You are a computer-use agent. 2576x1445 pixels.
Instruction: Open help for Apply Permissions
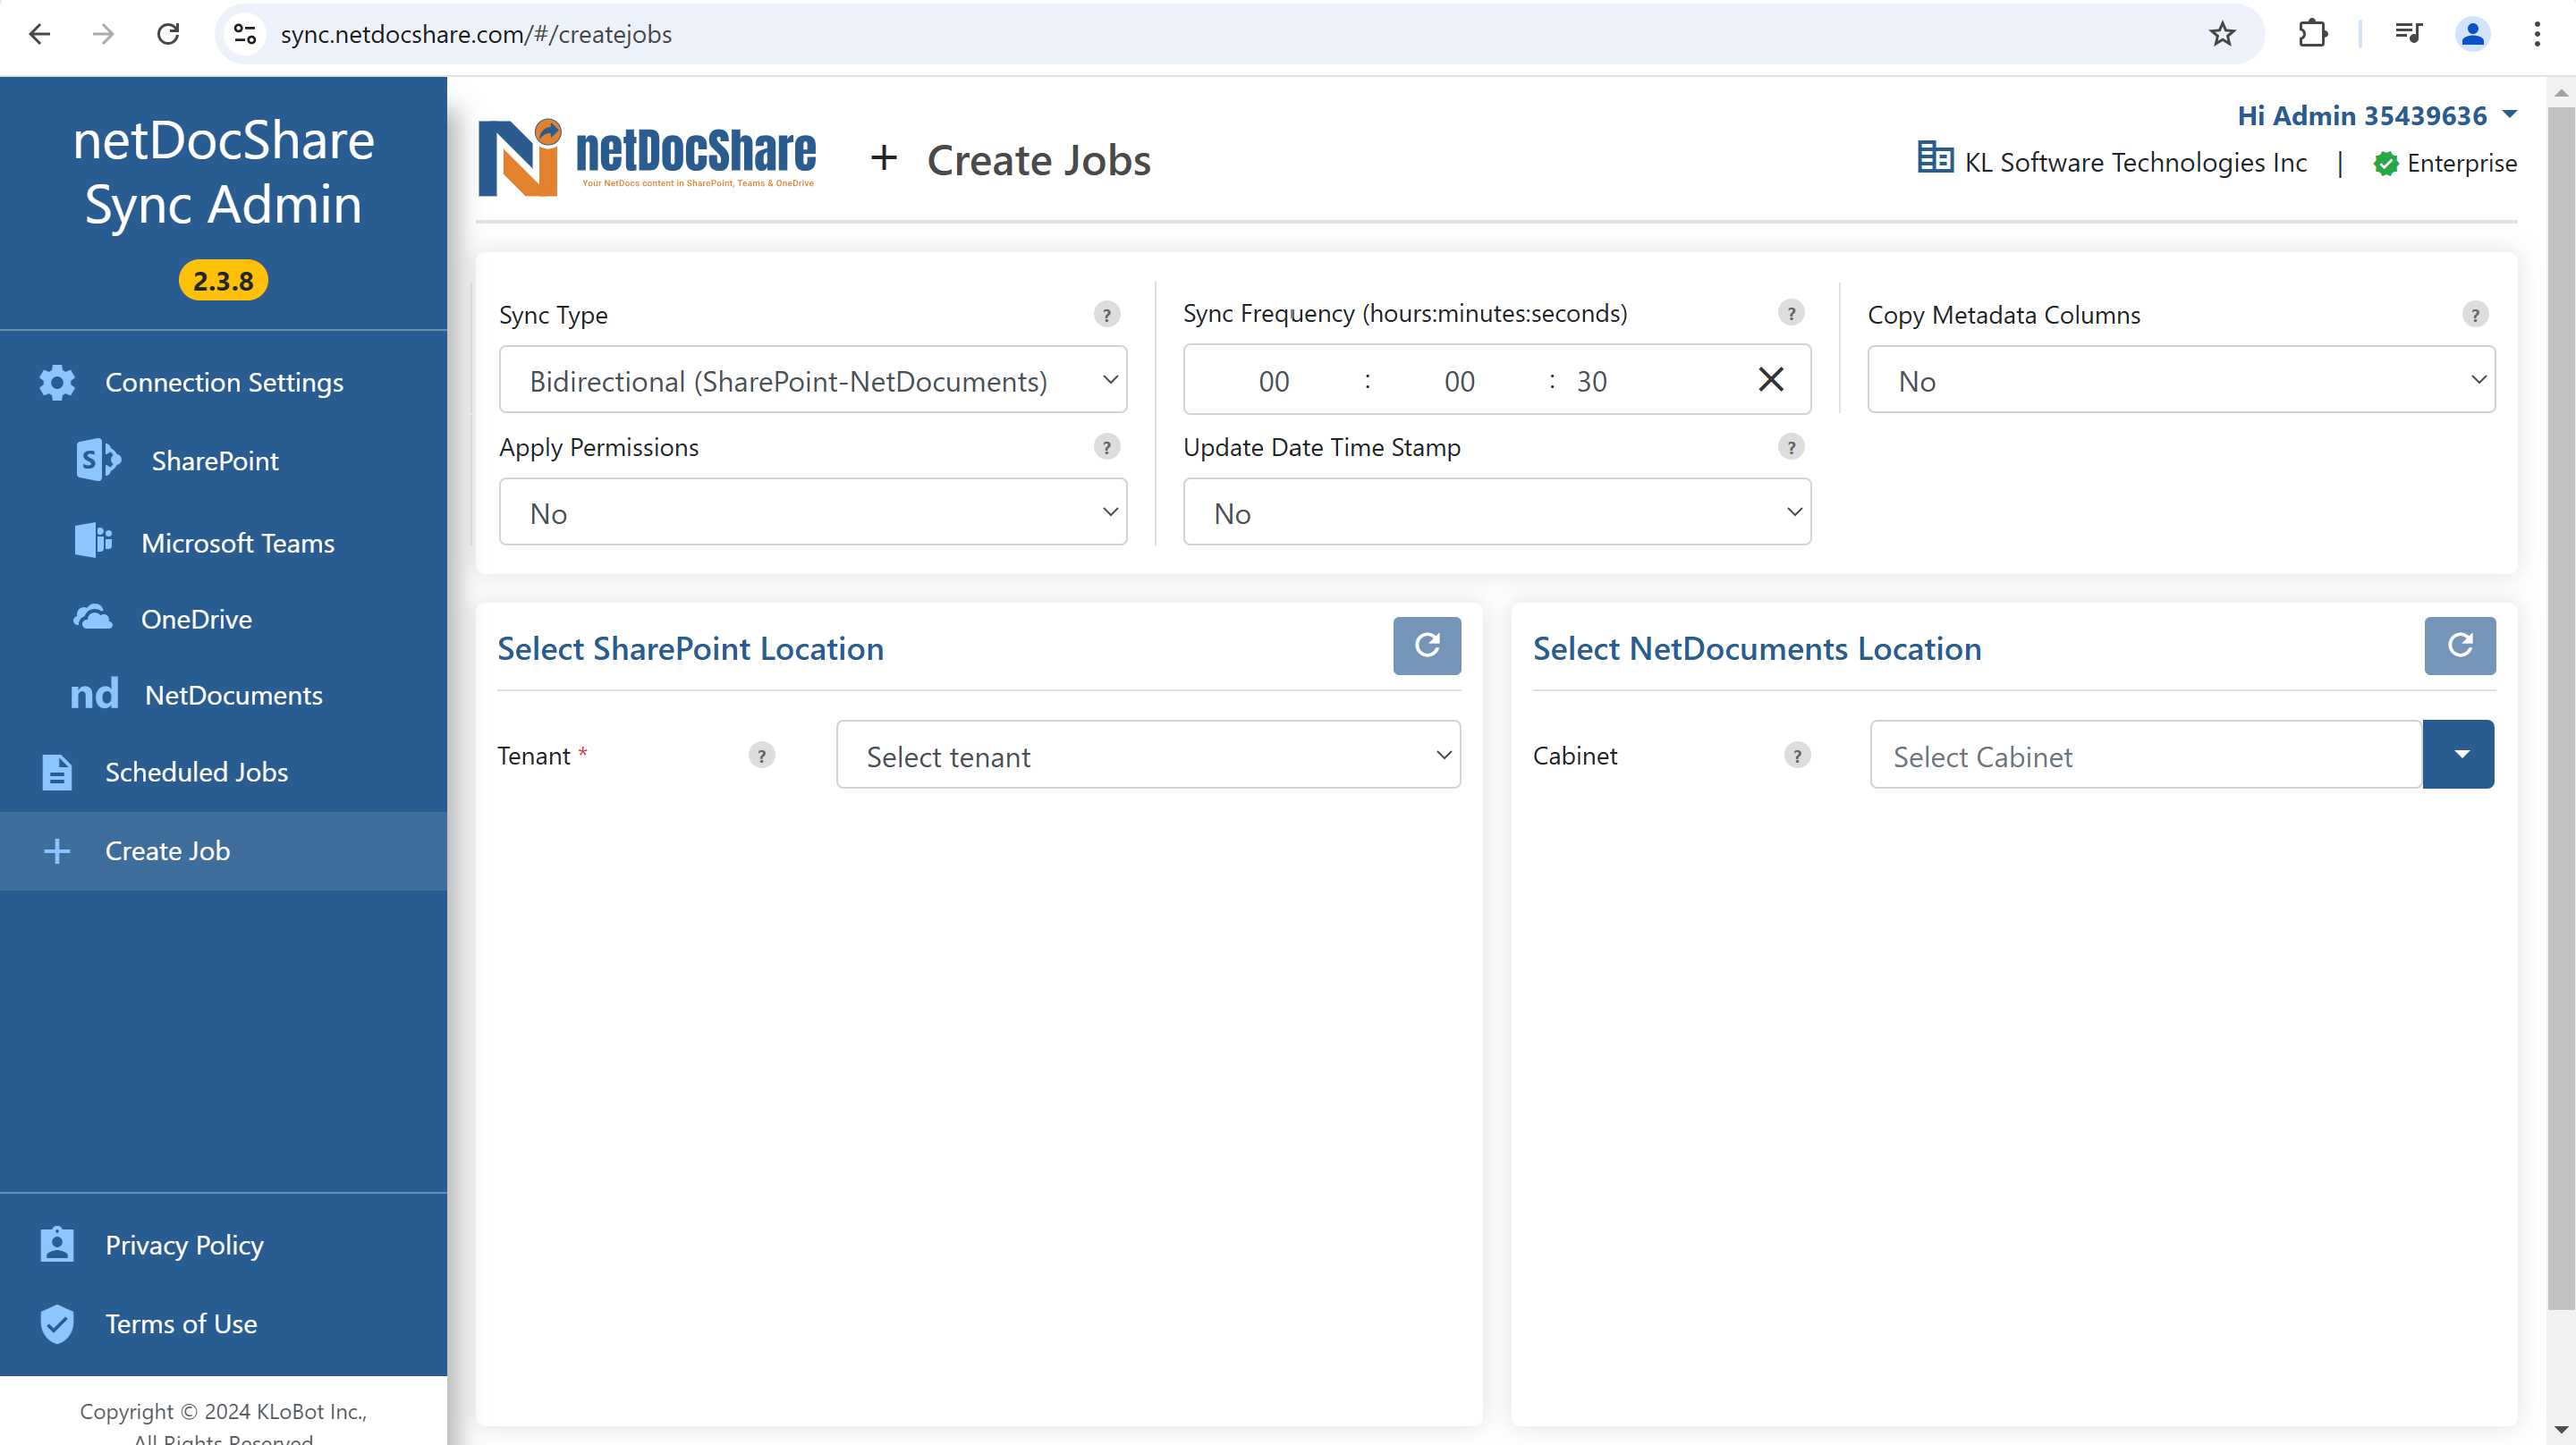pos(1106,447)
